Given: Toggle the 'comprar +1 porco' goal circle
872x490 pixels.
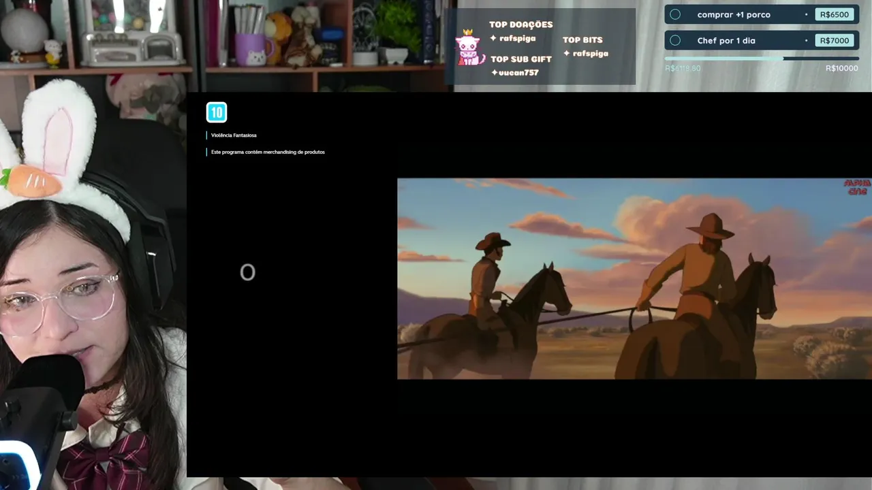Looking at the screenshot, I should coord(675,14).
